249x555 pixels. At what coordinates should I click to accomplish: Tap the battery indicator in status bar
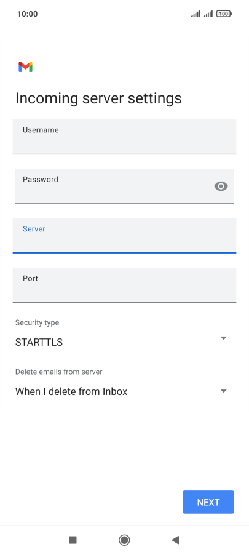[224, 14]
